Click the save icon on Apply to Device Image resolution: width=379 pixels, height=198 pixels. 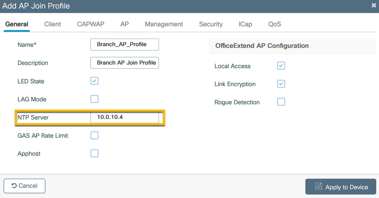coord(319,186)
